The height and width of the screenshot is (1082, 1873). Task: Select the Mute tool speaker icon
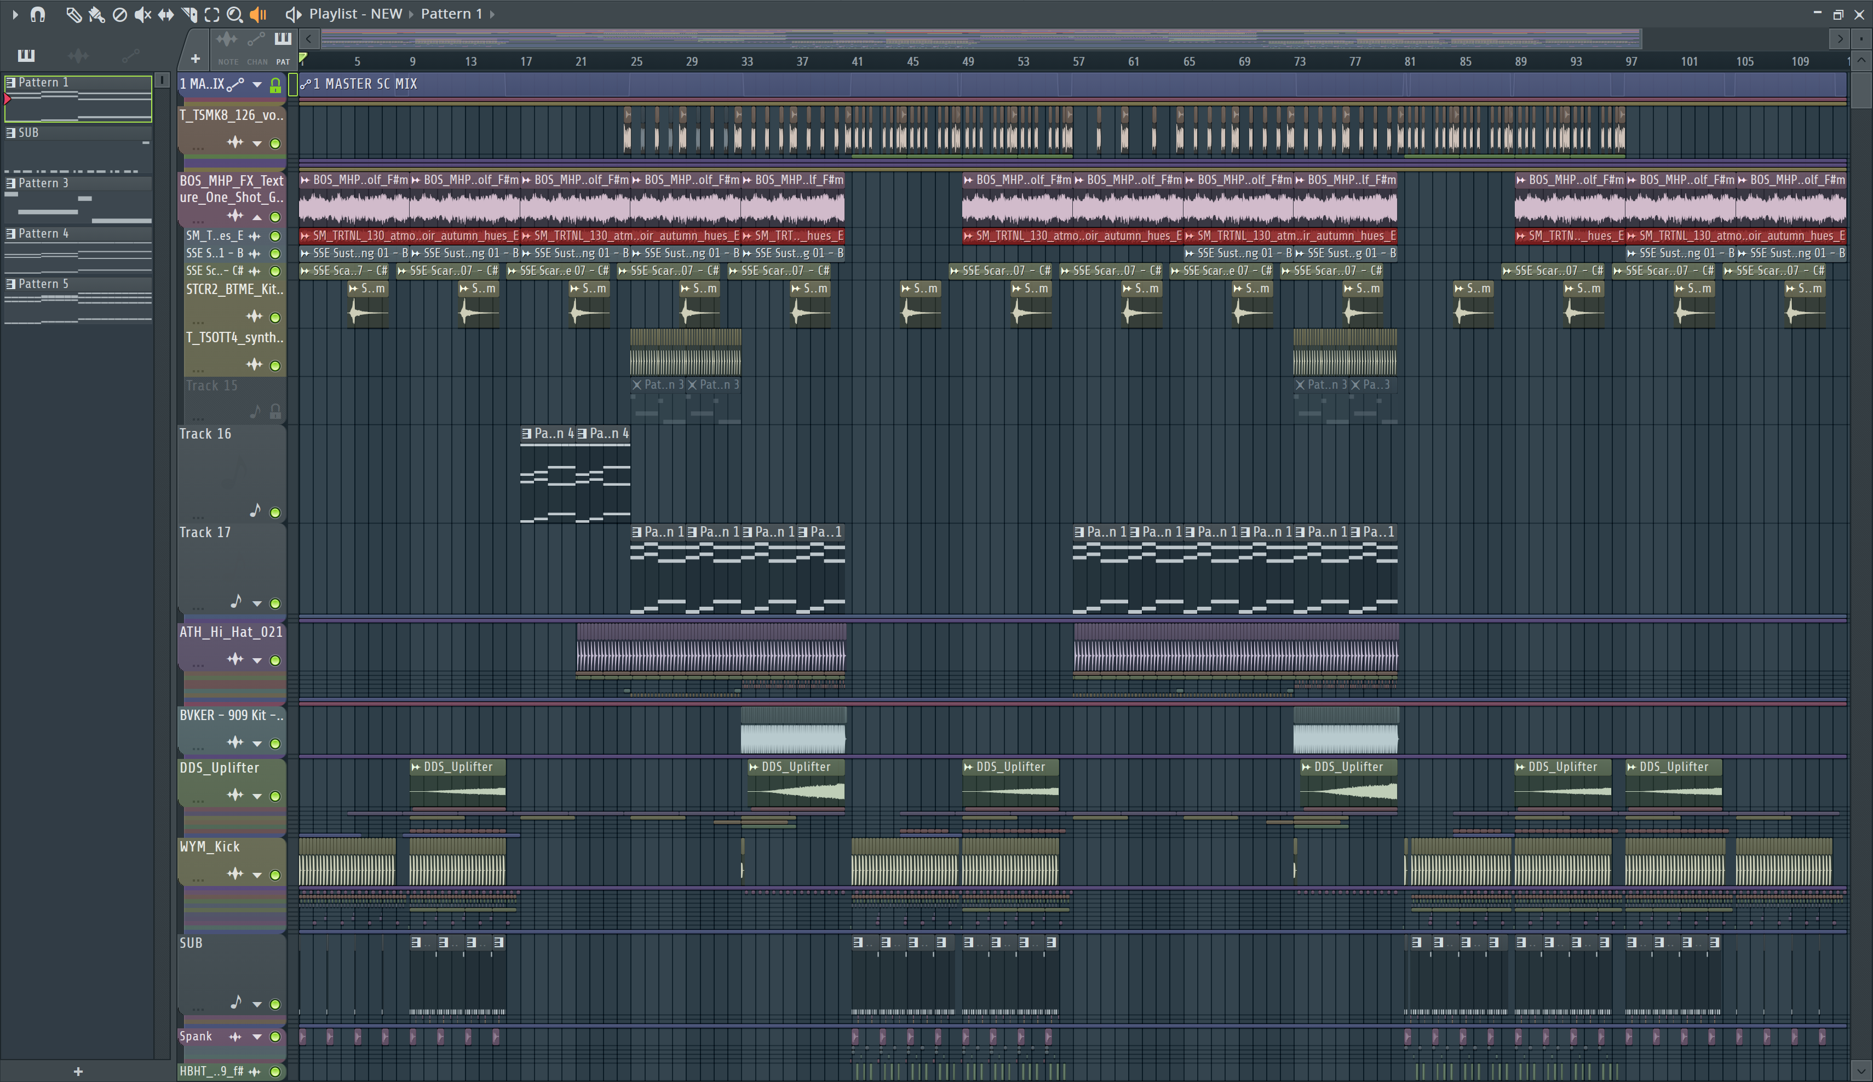142,14
